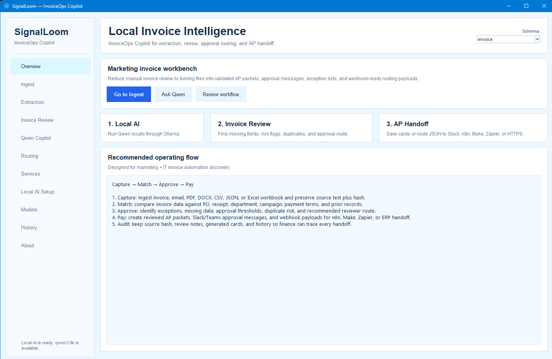The image size is (552, 359).
Task: Minimize the SignalLoom window
Action: (508, 6)
